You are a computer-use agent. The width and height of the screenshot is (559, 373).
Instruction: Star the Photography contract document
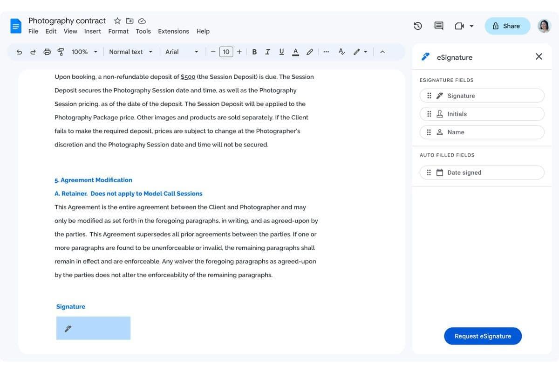tap(117, 21)
